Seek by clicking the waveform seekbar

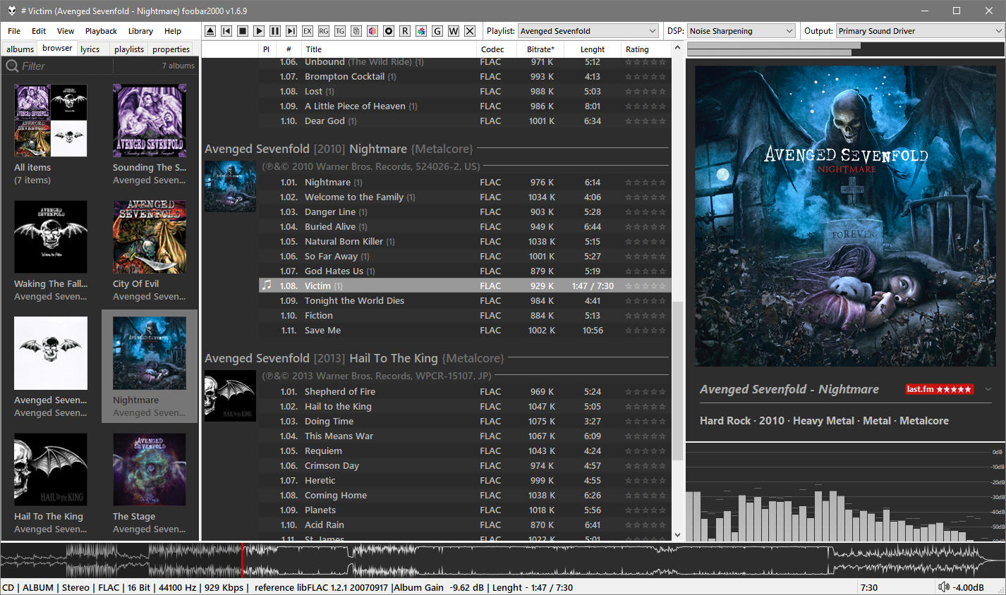494,561
